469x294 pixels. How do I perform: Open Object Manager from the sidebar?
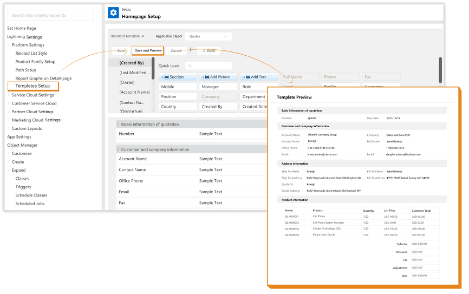(x=22, y=145)
